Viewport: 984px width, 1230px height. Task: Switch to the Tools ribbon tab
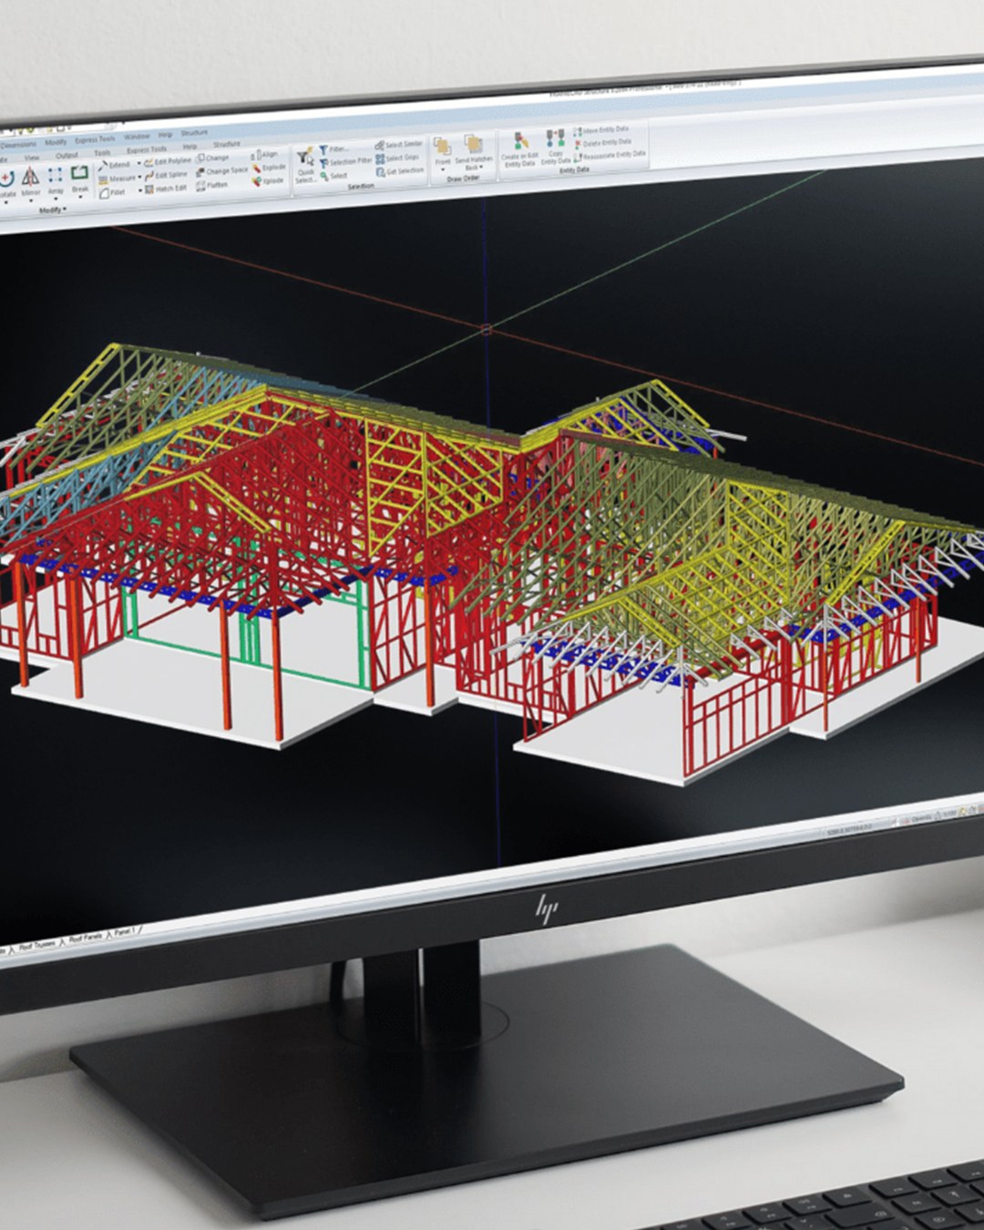[x=102, y=153]
